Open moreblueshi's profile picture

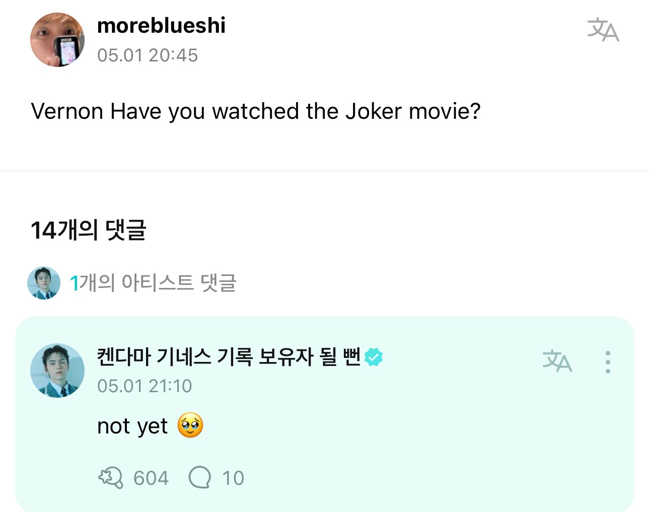(57, 40)
